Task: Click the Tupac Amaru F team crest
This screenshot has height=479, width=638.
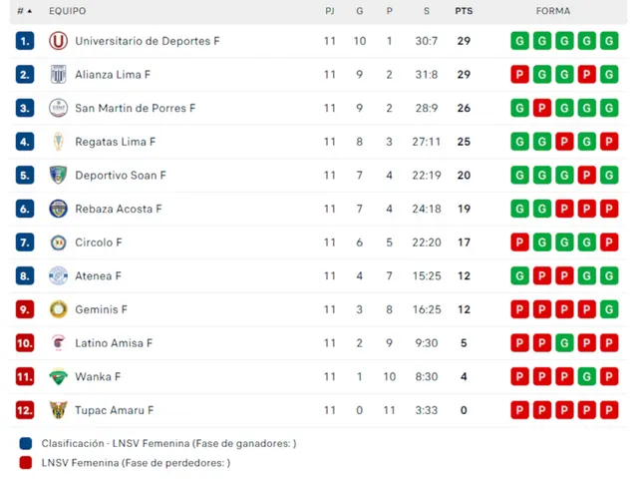Action: pyautogui.click(x=58, y=410)
